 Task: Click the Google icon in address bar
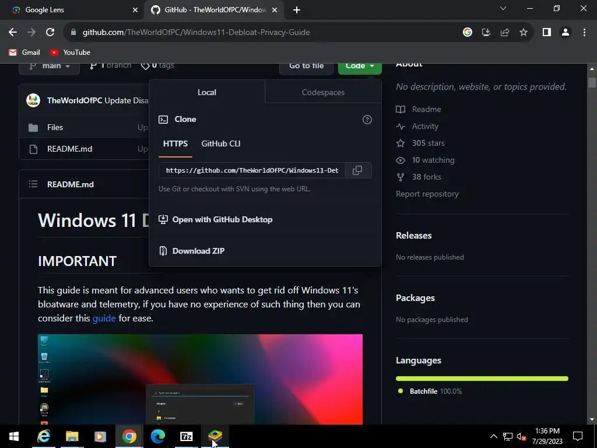[x=468, y=33]
